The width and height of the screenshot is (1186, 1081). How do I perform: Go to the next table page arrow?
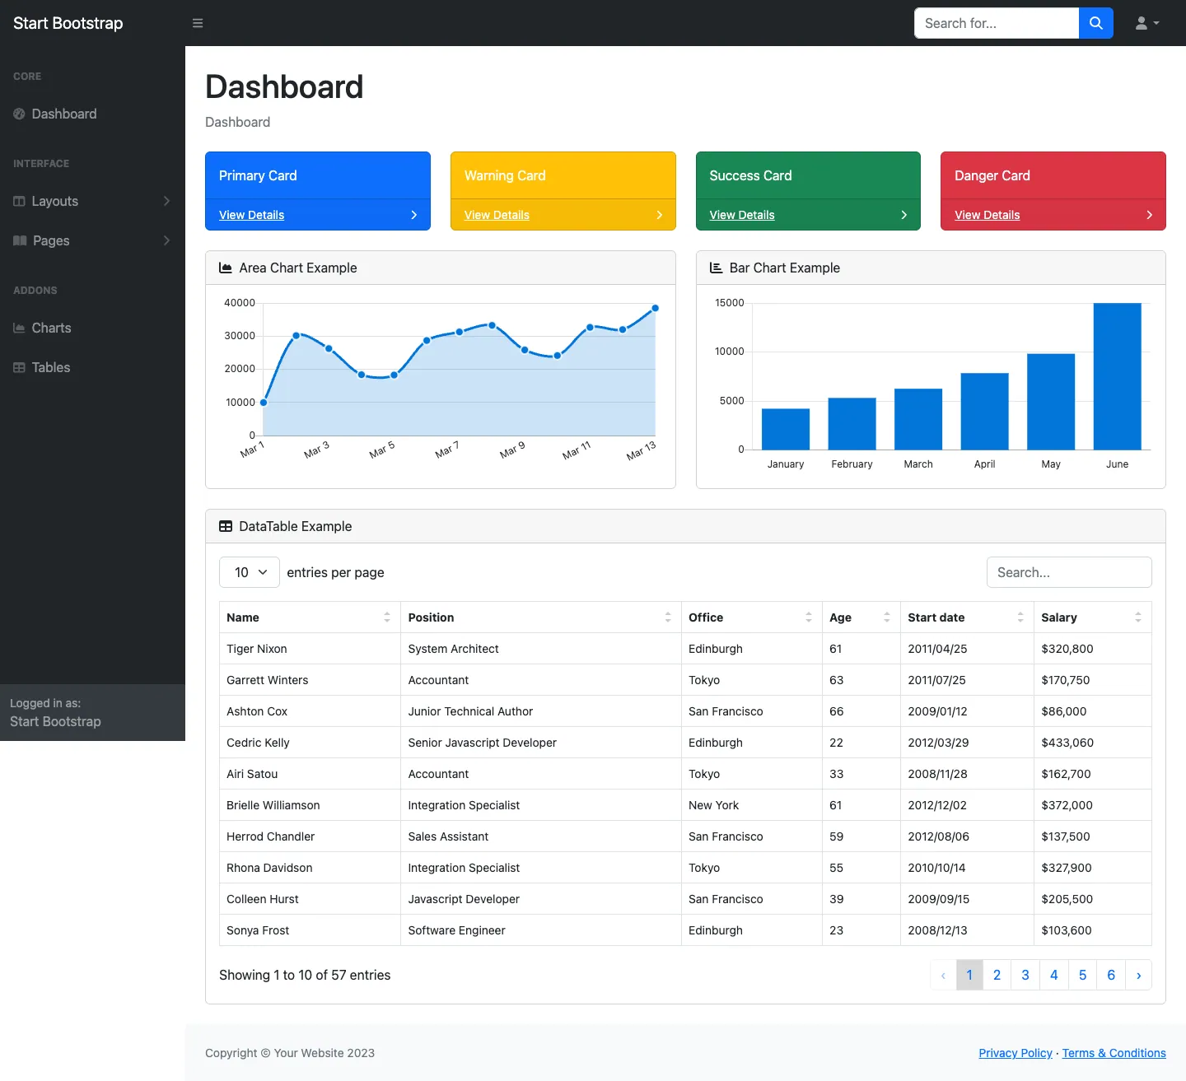(x=1138, y=975)
